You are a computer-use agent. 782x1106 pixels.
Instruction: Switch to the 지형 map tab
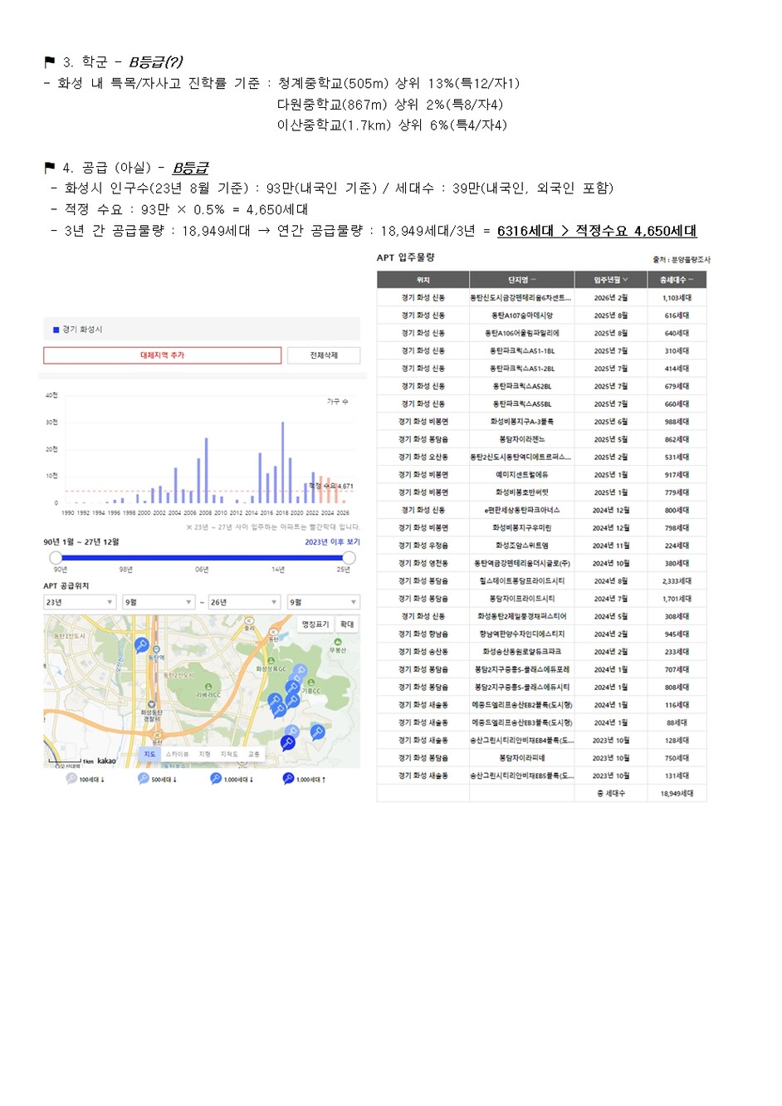point(205,754)
